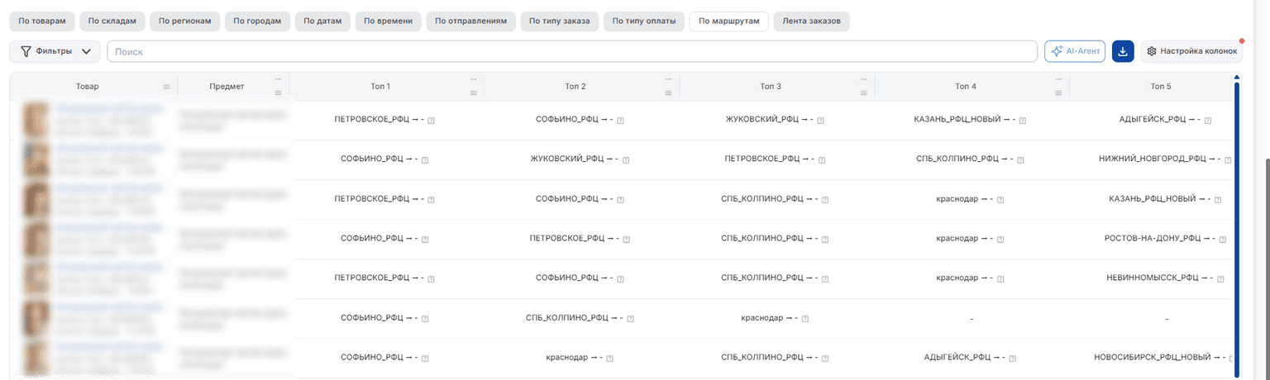
Task: Click the table's vertical scrollbar up arrow
Action: tap(1236, 77)
